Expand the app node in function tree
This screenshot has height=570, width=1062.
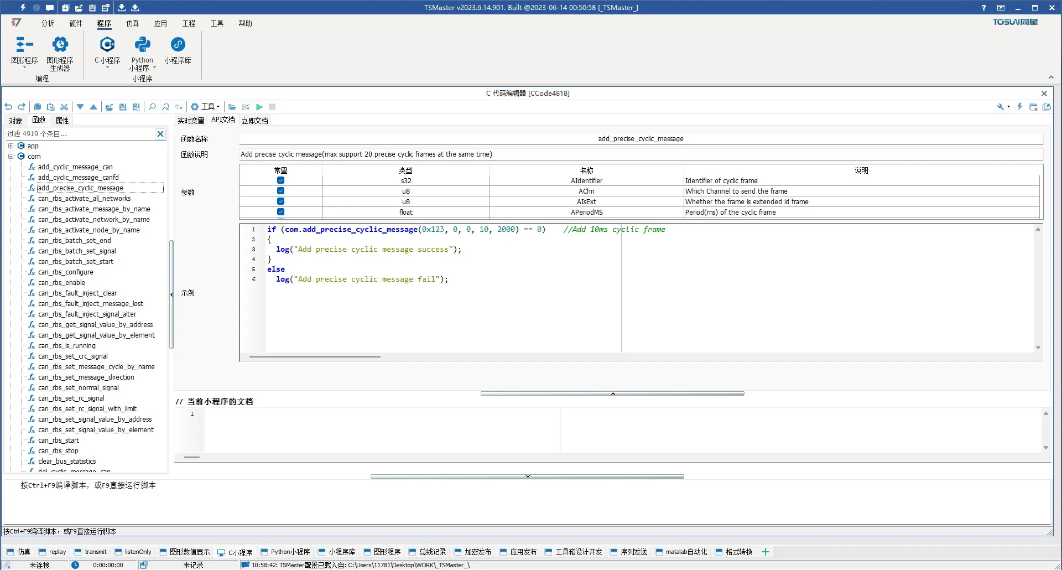click(11, 146)
